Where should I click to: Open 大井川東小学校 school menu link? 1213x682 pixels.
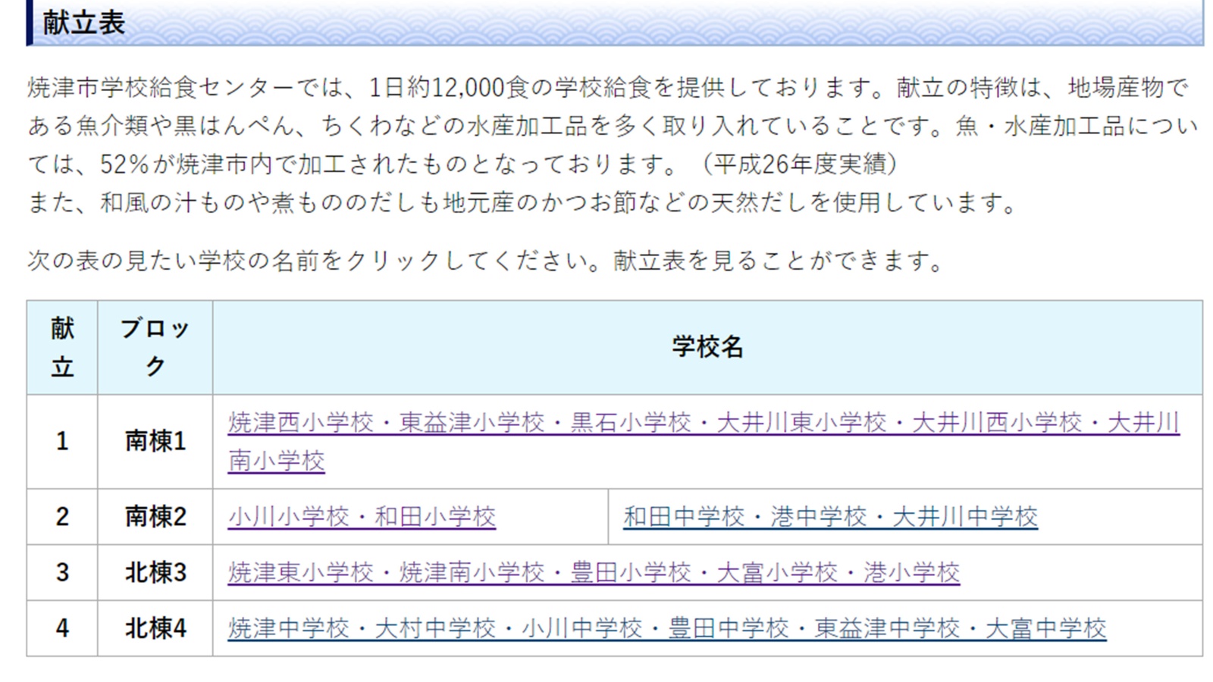[x=801, y=423]
